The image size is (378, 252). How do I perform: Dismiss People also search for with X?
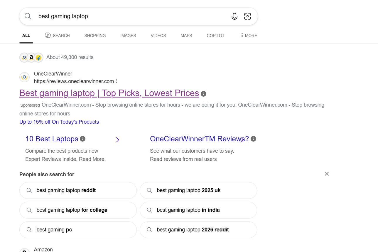[x=327, y=174]
